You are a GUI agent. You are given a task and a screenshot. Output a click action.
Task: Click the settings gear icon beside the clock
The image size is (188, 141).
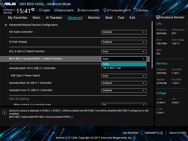click(x=33, y=9)
